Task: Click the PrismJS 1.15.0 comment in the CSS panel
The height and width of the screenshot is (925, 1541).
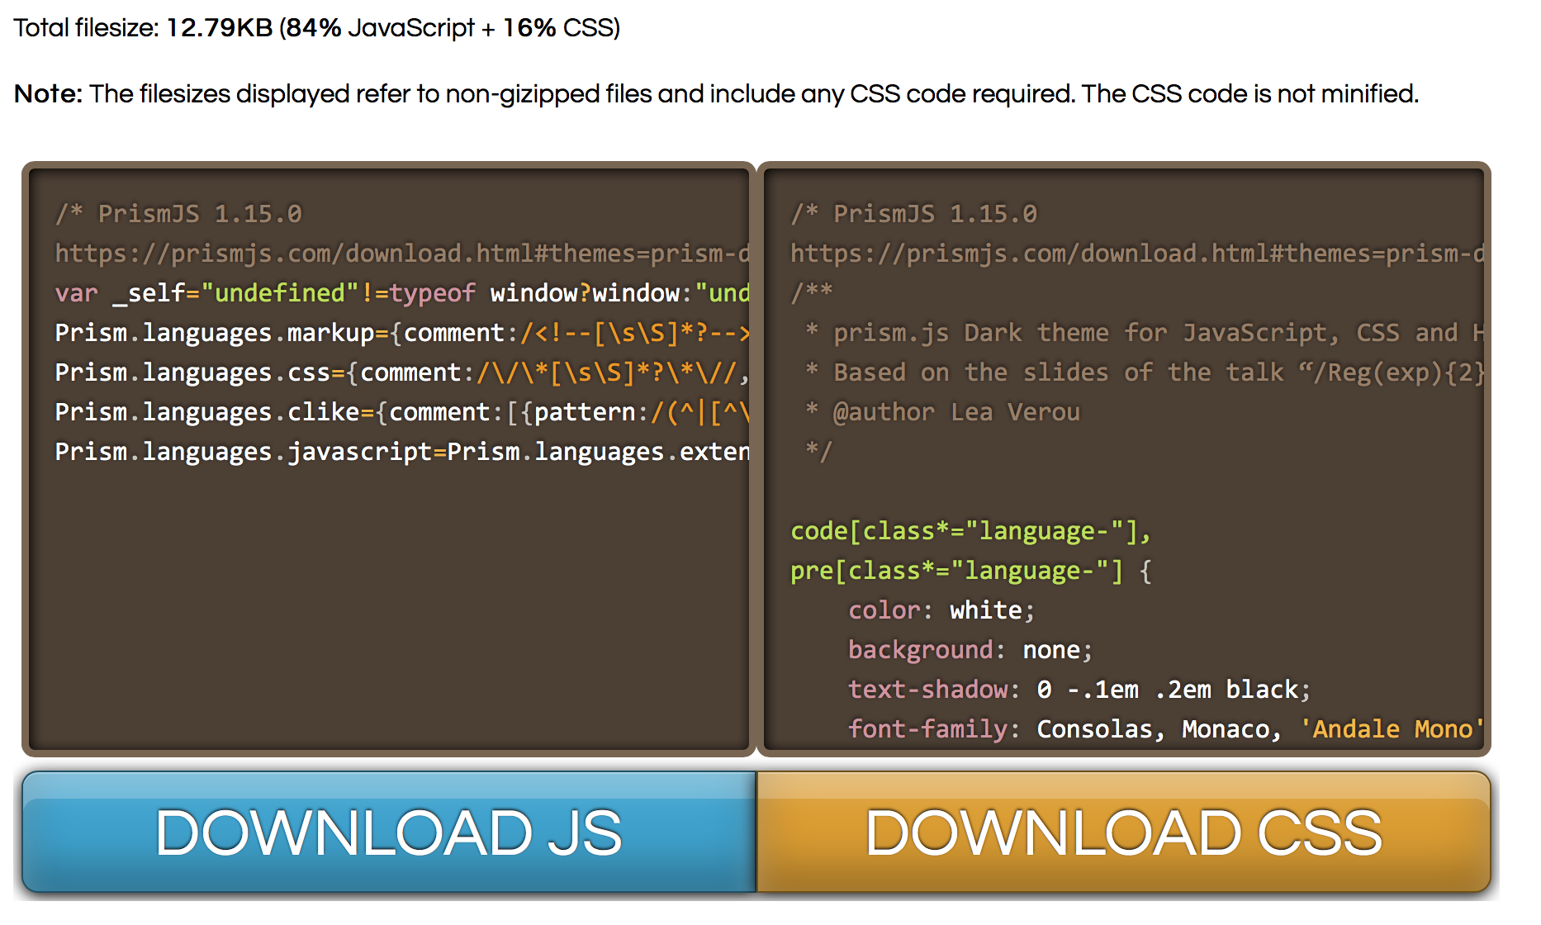Action: [913, 214]
